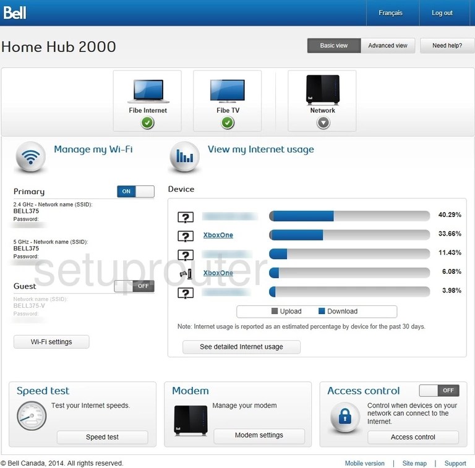Image resolution: width=475 pixels, height=468 pixels.
Task: Open the Manage my Wi-Fi icon
Action: point(30,157)
